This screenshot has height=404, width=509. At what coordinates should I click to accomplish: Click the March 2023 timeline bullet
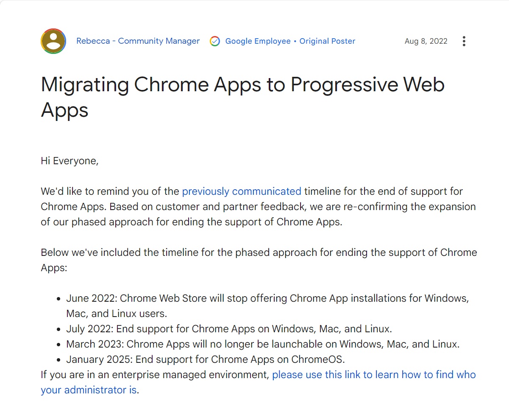pos(263,344)
